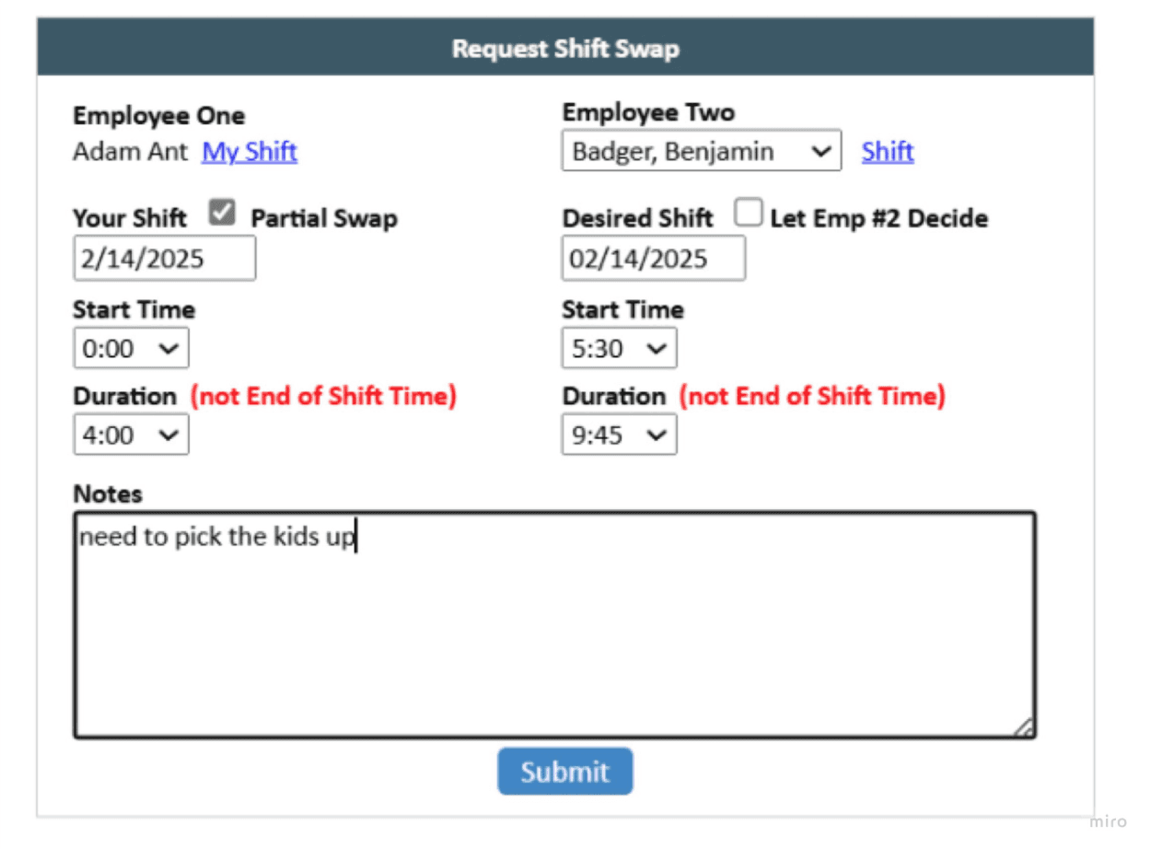Image resolution: width=1151 pixels, height=849 pixels.
Task: Expand the Your Shift Start Time dropdown
Action: pos(130,347)
